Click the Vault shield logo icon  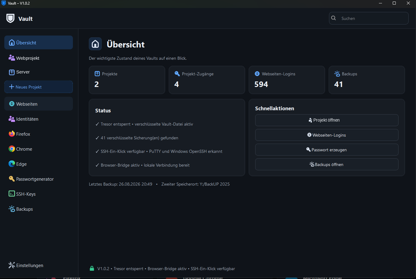(10, 18)
